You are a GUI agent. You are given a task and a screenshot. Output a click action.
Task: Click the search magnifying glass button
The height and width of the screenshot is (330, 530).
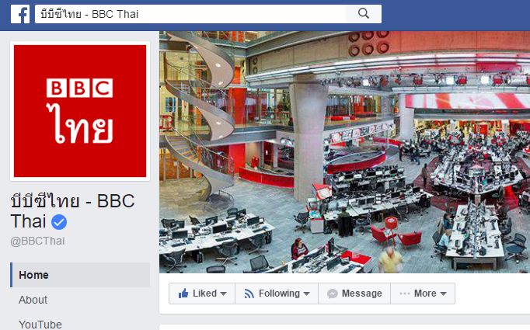(x=364, y=14)
